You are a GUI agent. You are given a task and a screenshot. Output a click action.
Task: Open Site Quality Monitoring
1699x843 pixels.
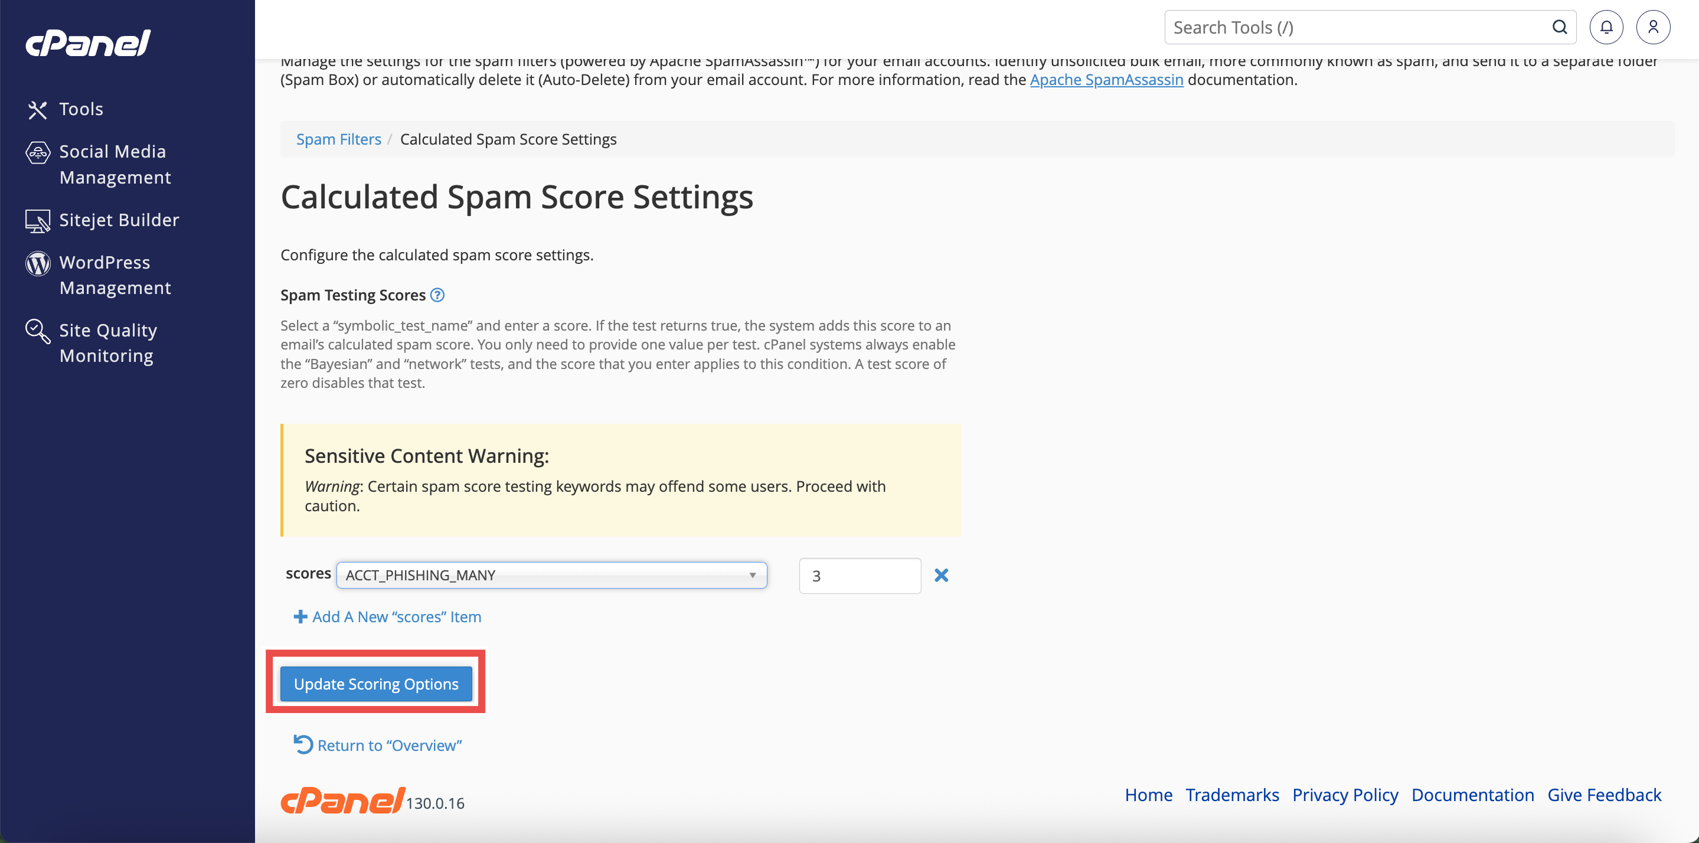[x=107, y=343]
